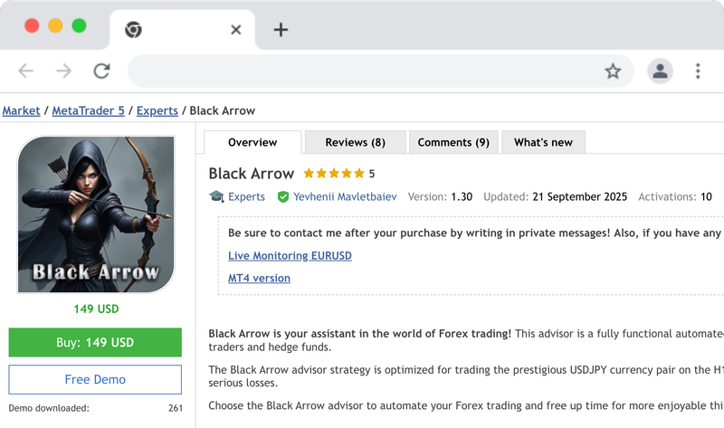Click the browser forward arrow
Image resolution: width=724 pixels, height=428 pixels.
(63, 71)
